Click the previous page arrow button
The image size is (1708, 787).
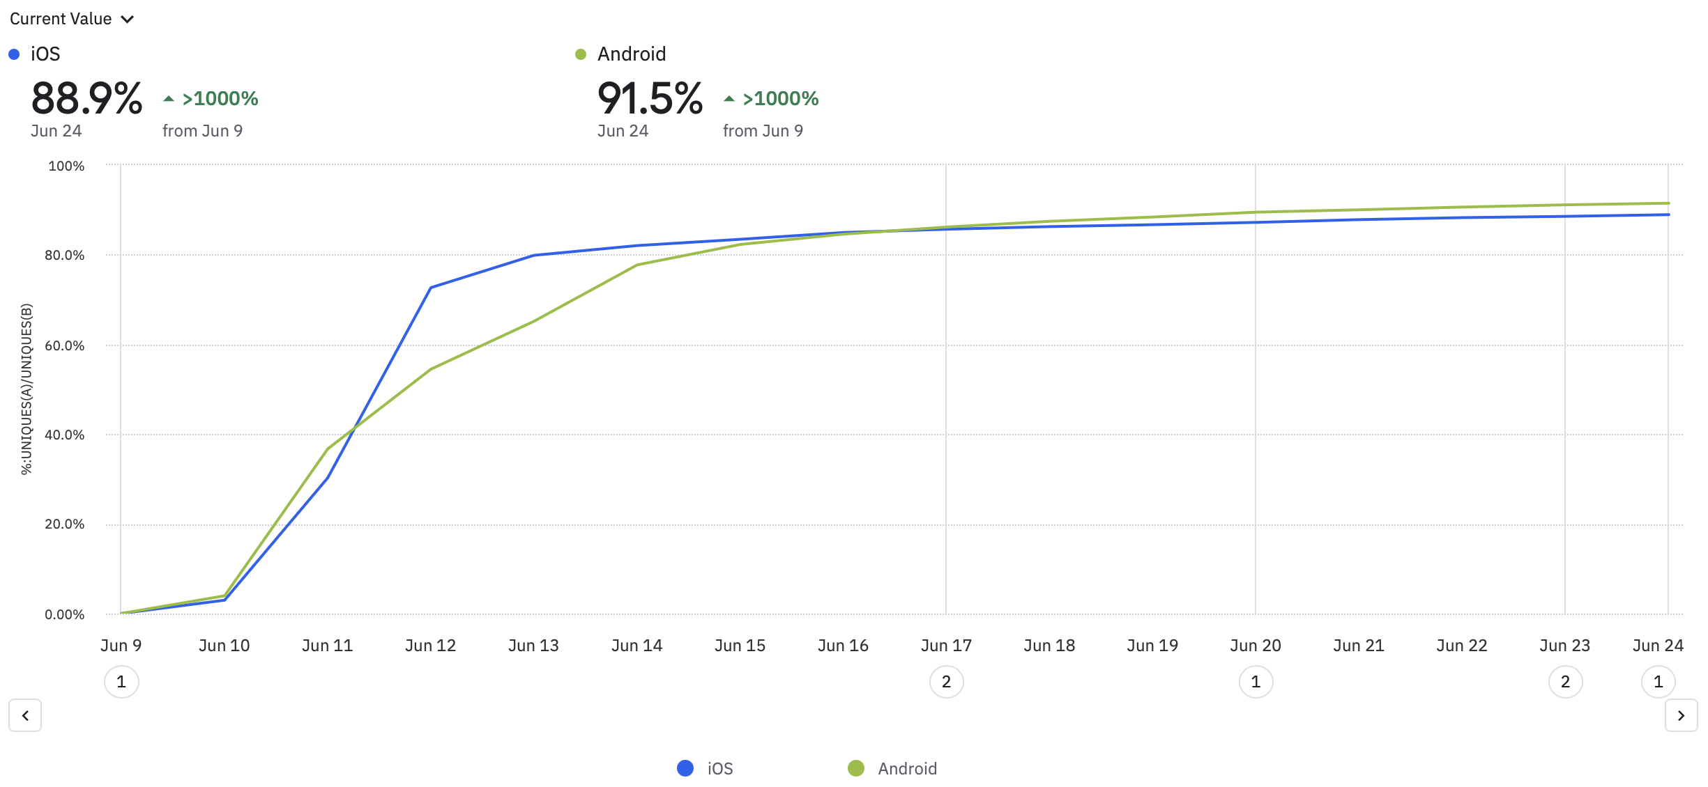tap(25, 715)
